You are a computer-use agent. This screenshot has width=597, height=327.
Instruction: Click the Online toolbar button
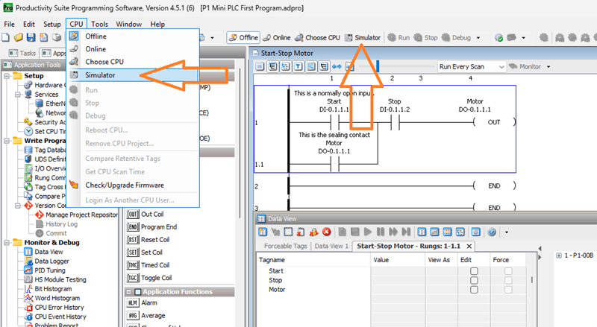point(277,38)
